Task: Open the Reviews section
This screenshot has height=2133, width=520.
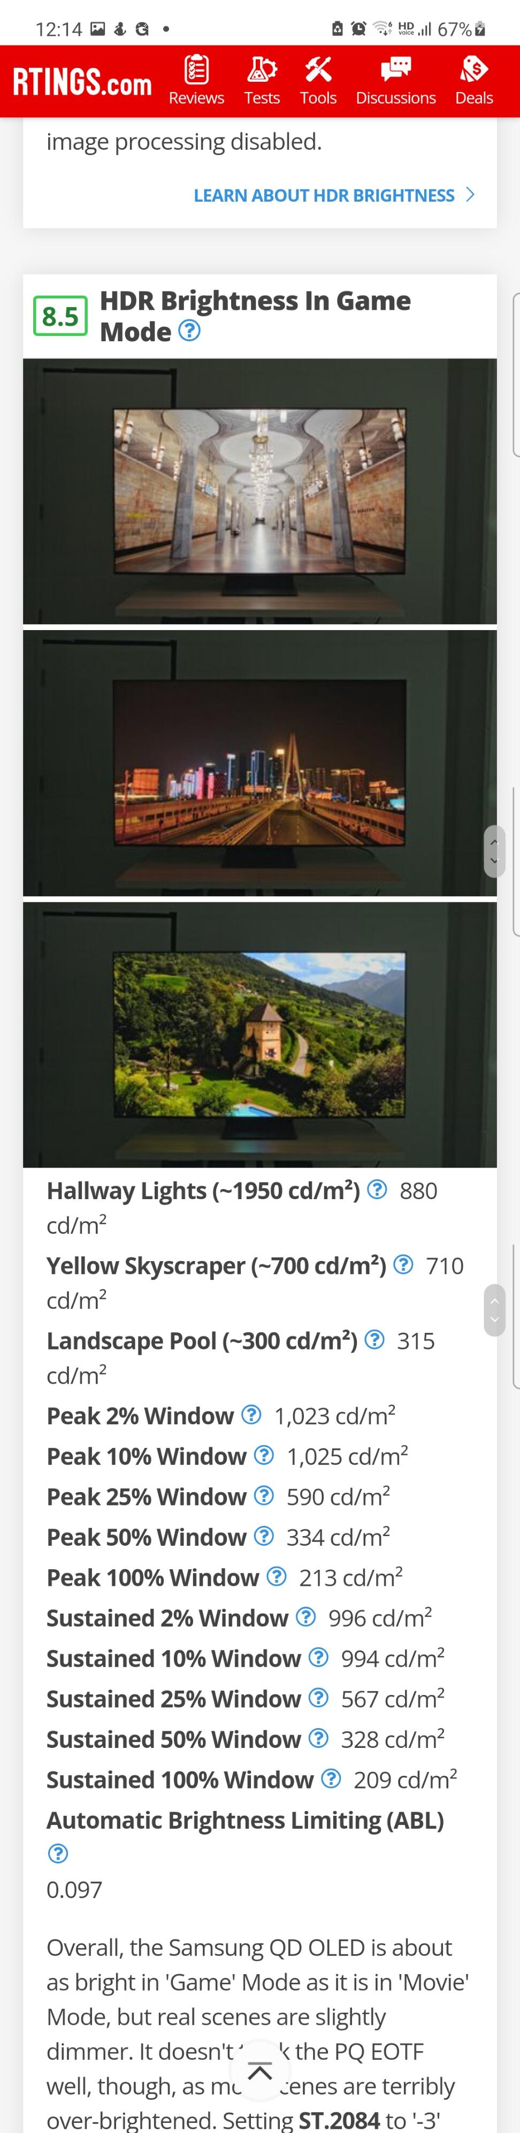Action: 196,81
